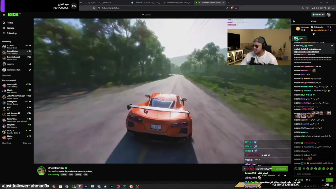Open the Kick hamburger menu
Viewport: 336px width, 189px height.
tap(4, 15)
